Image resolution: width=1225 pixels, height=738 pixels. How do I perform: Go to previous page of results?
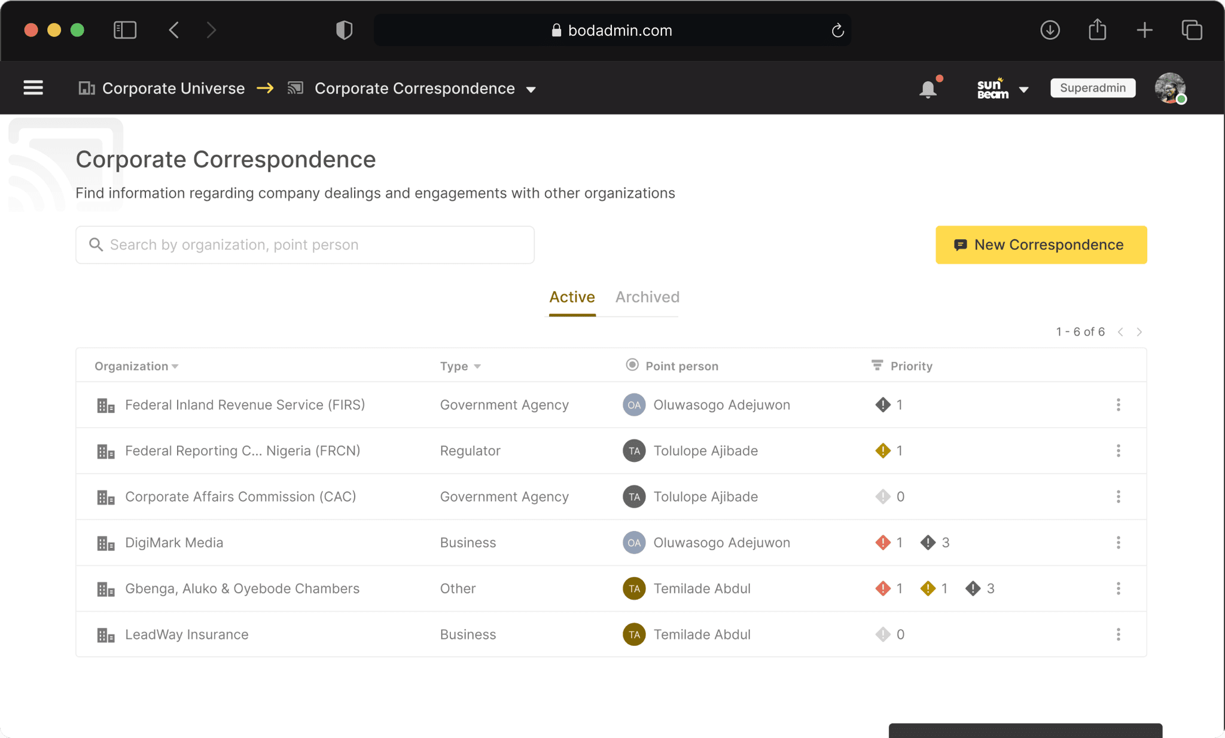click(x=1120, y=332)
